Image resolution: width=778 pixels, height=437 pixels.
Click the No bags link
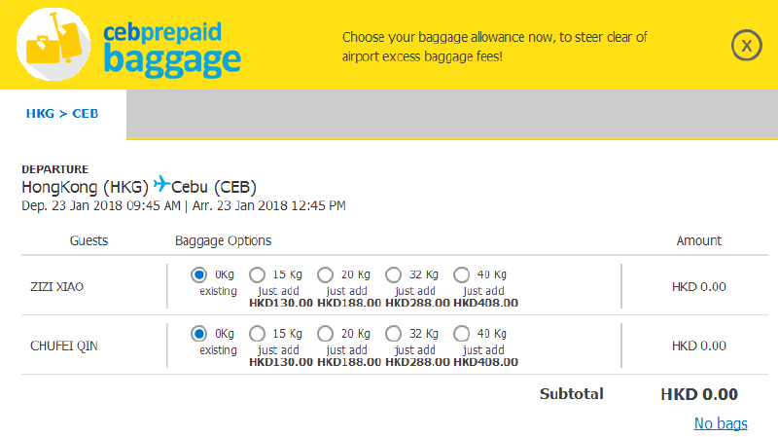[721, 423]
